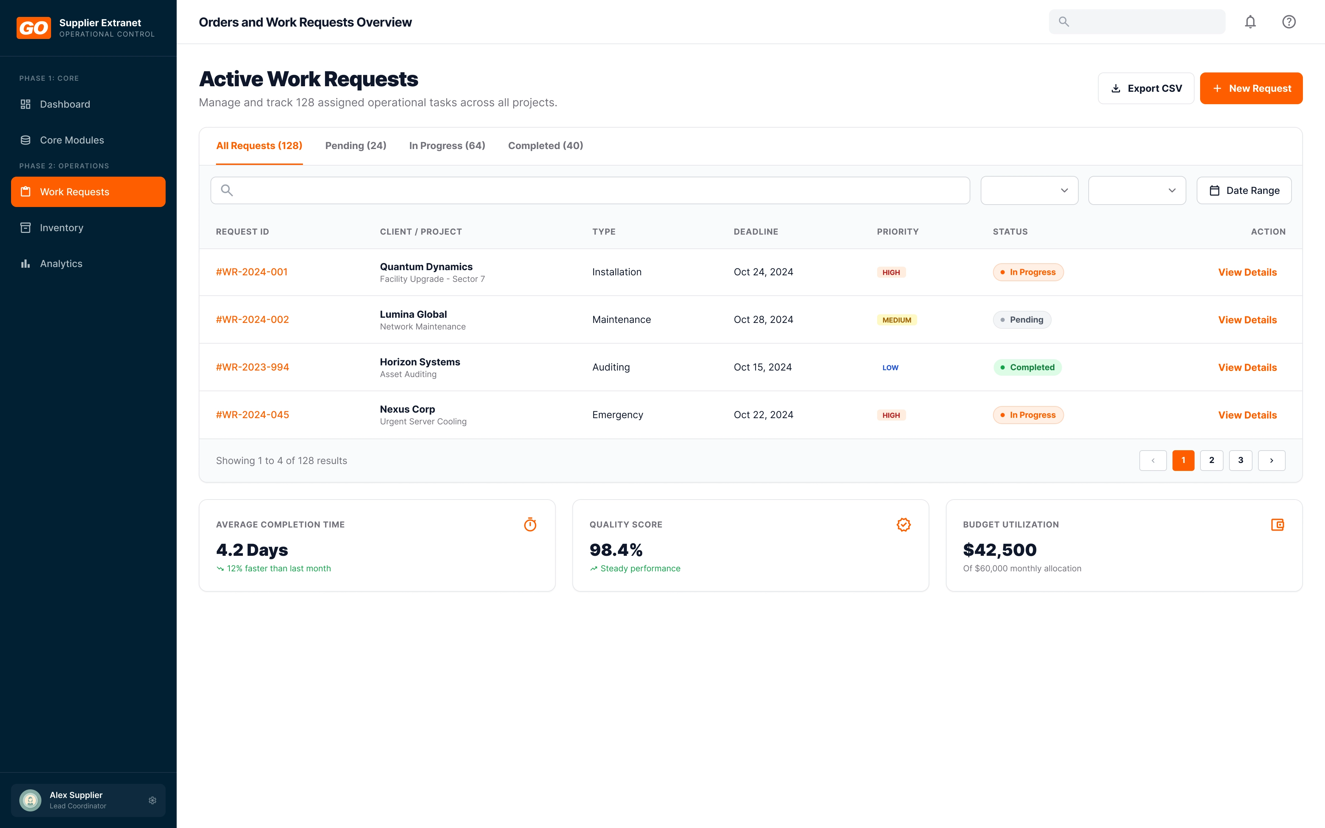Screen dimensions: 1325x828
Task: Click the stopwatch icon on Average Completion Time
Action: coord(529,525)
